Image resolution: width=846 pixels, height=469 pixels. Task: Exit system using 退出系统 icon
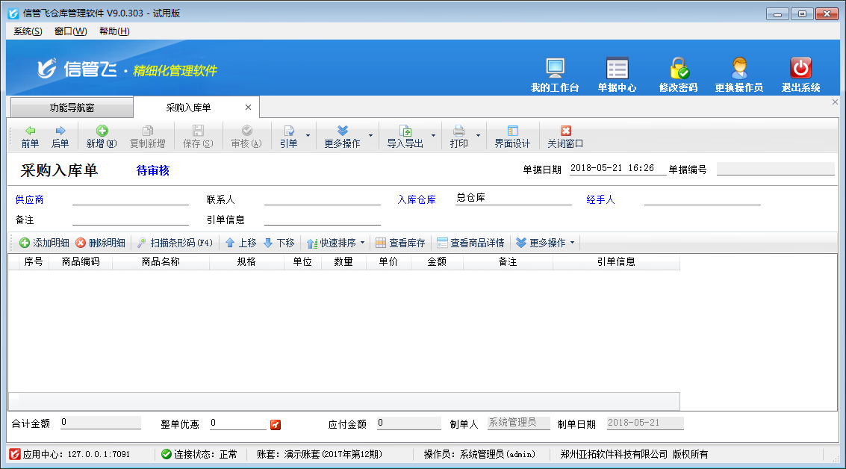(x=799, y=71)
